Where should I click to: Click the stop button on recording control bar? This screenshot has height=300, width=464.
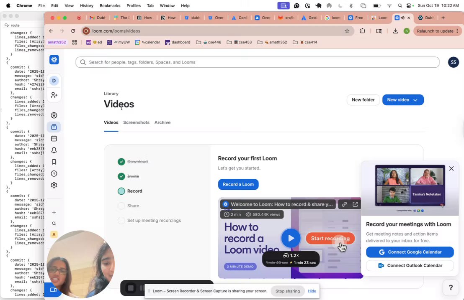pos(131,288)
